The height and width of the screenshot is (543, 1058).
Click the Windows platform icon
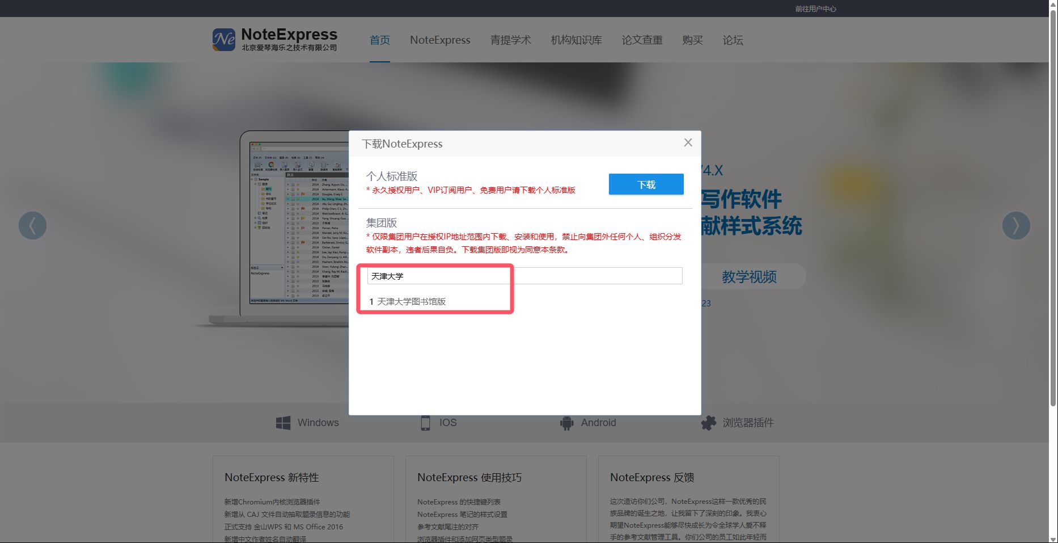coord(283,423)
